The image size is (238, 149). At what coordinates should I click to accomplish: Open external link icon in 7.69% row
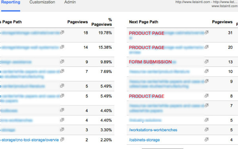[x=62, y=71]
